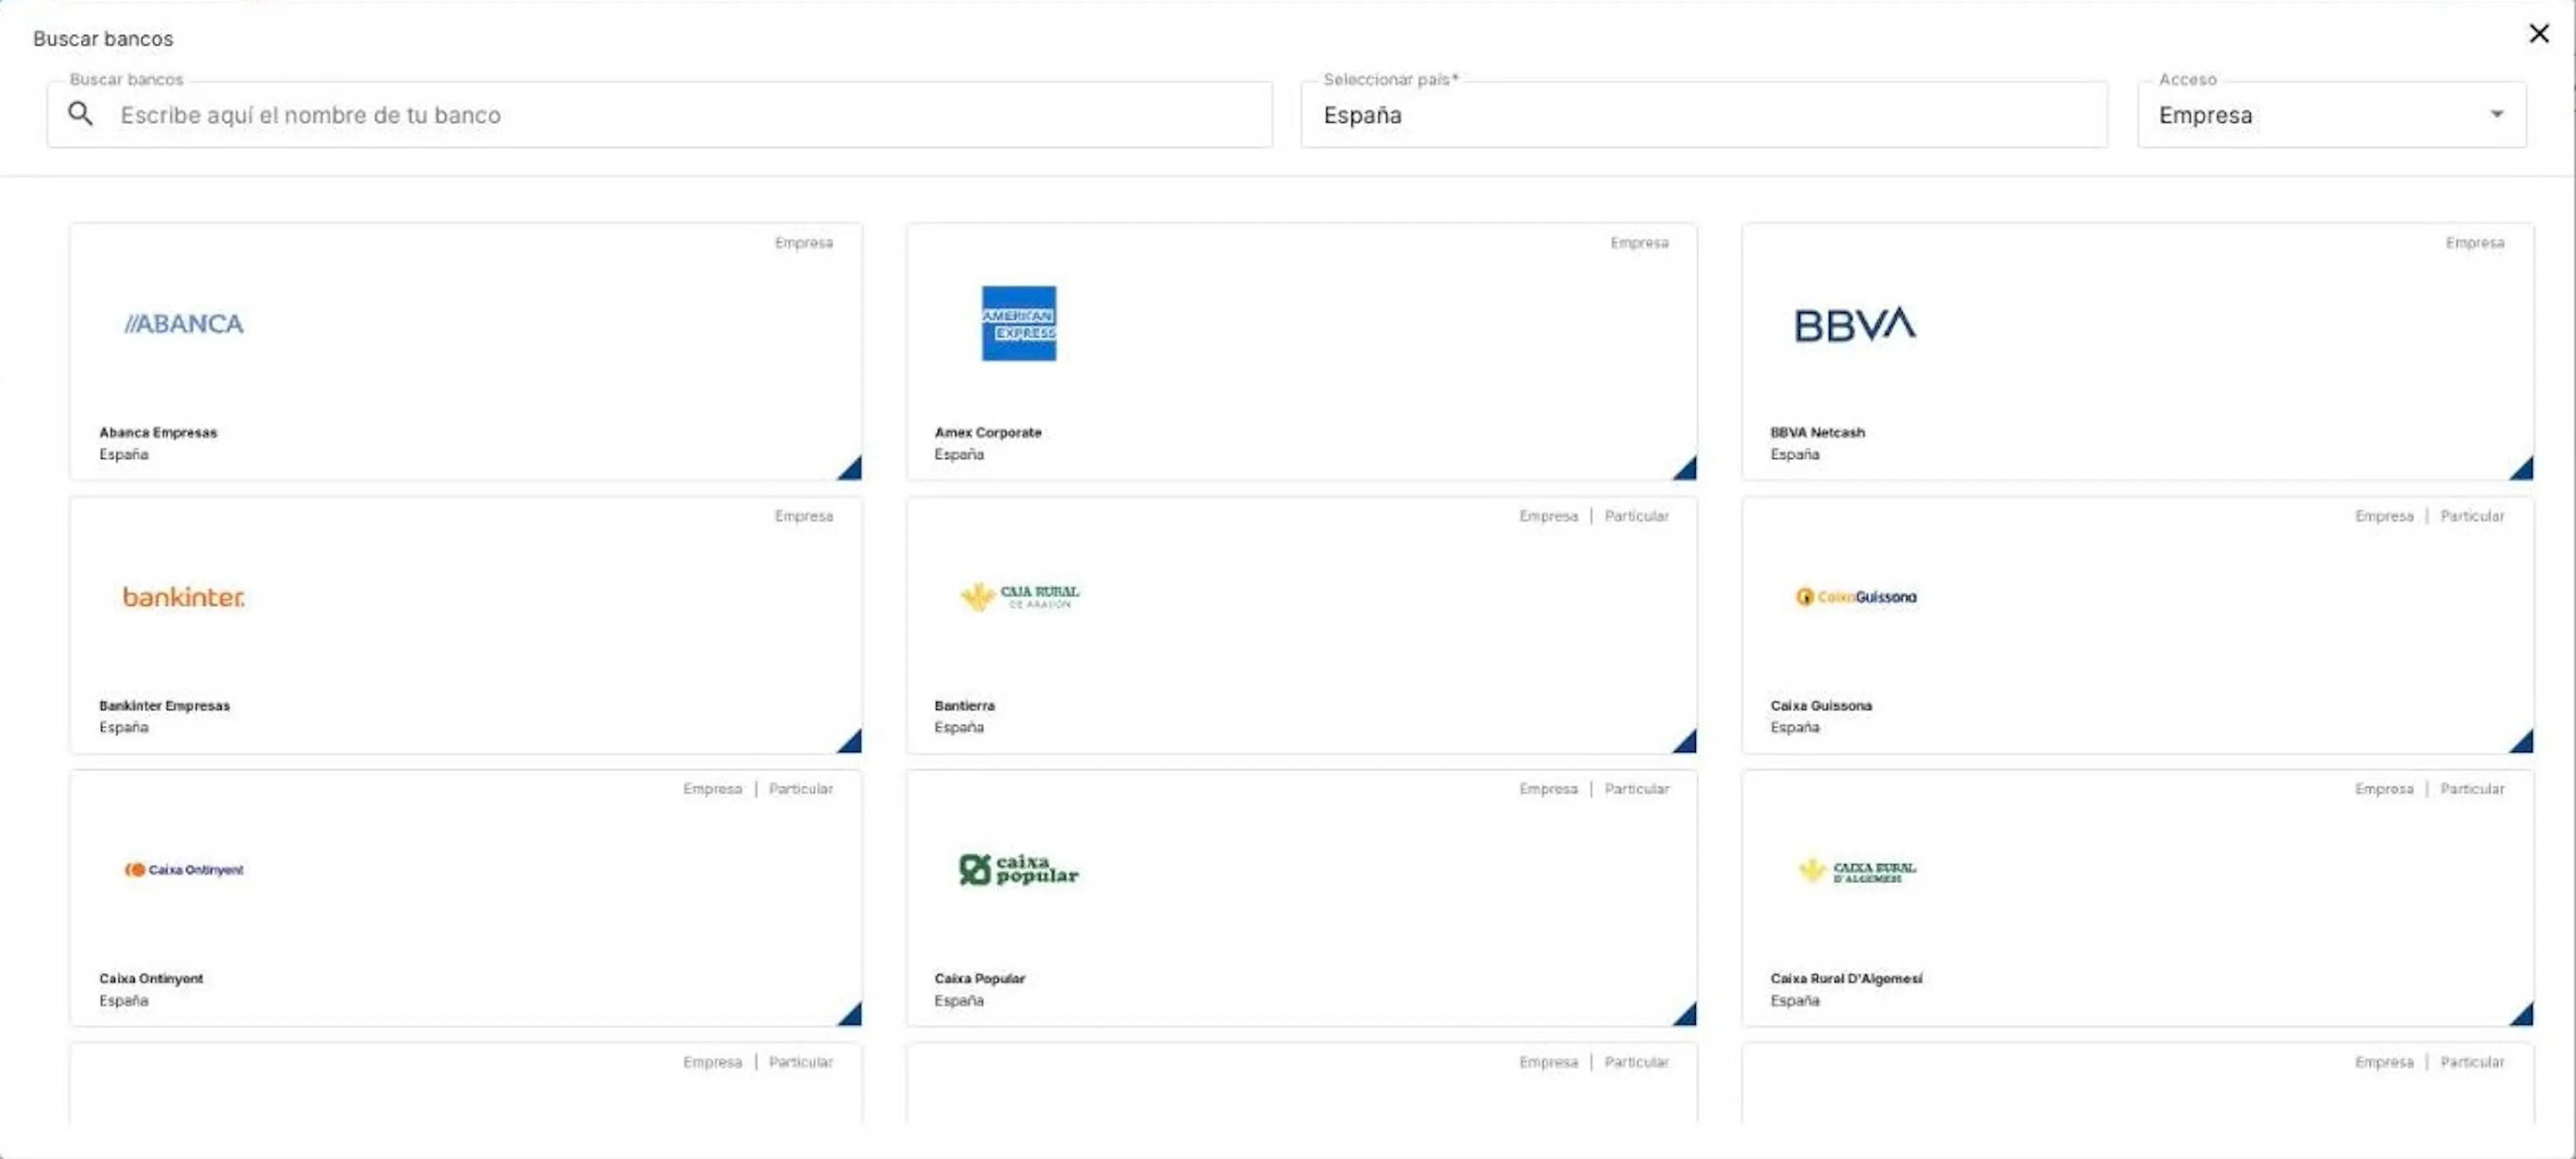Click the Caixa Popular name text
Viewport: 2576px width, 1159px height.
pyautogui.click(x=979, y=978)
